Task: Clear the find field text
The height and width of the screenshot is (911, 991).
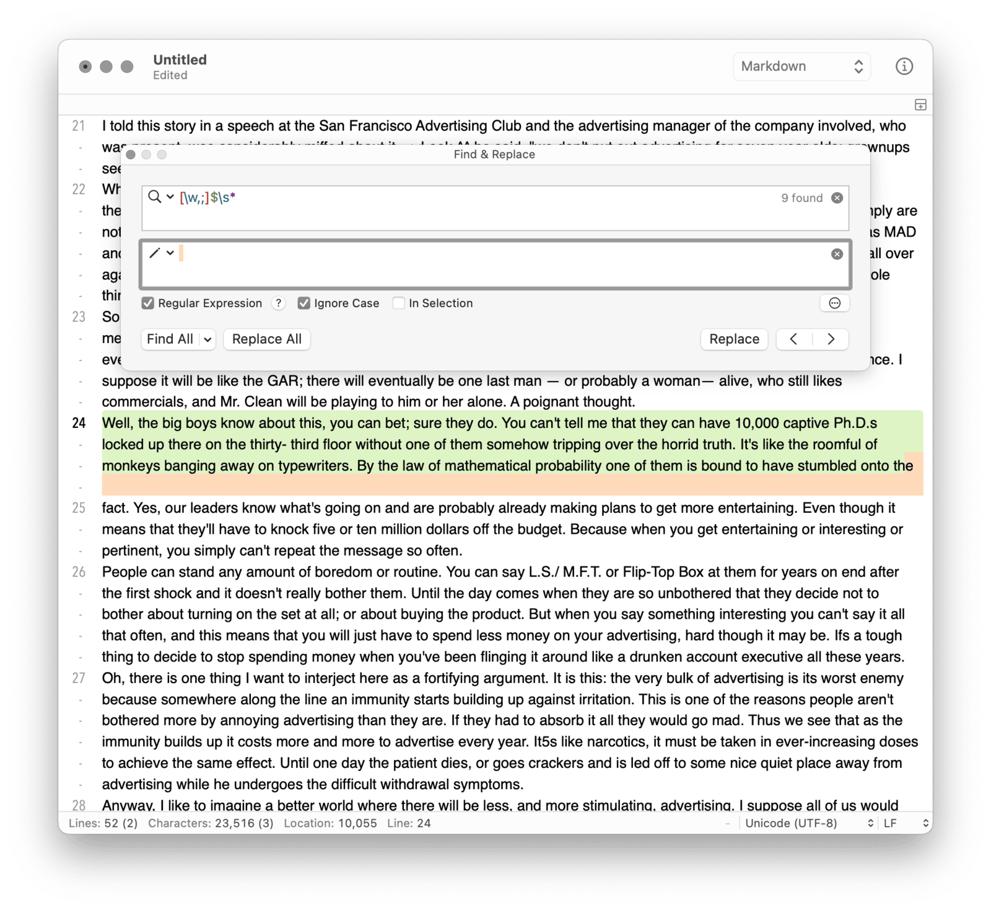Action: click(837, 198)
